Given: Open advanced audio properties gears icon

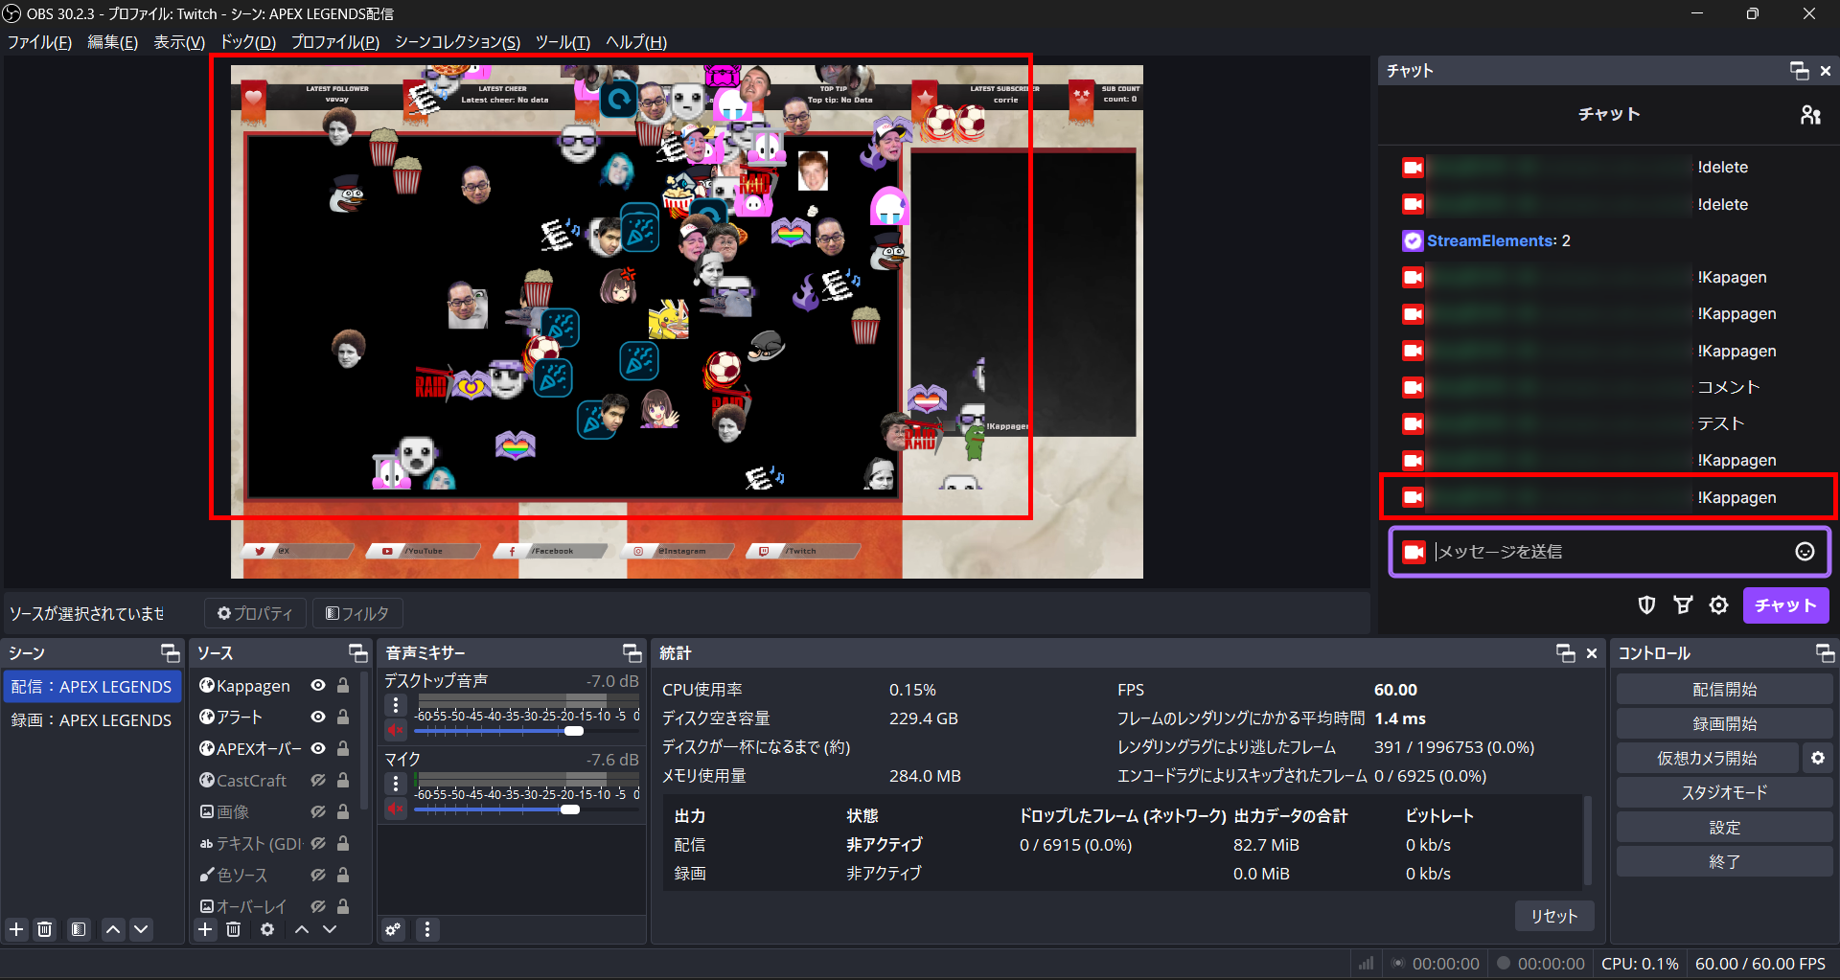Looking at the screenshot, I should pos(393,929).
